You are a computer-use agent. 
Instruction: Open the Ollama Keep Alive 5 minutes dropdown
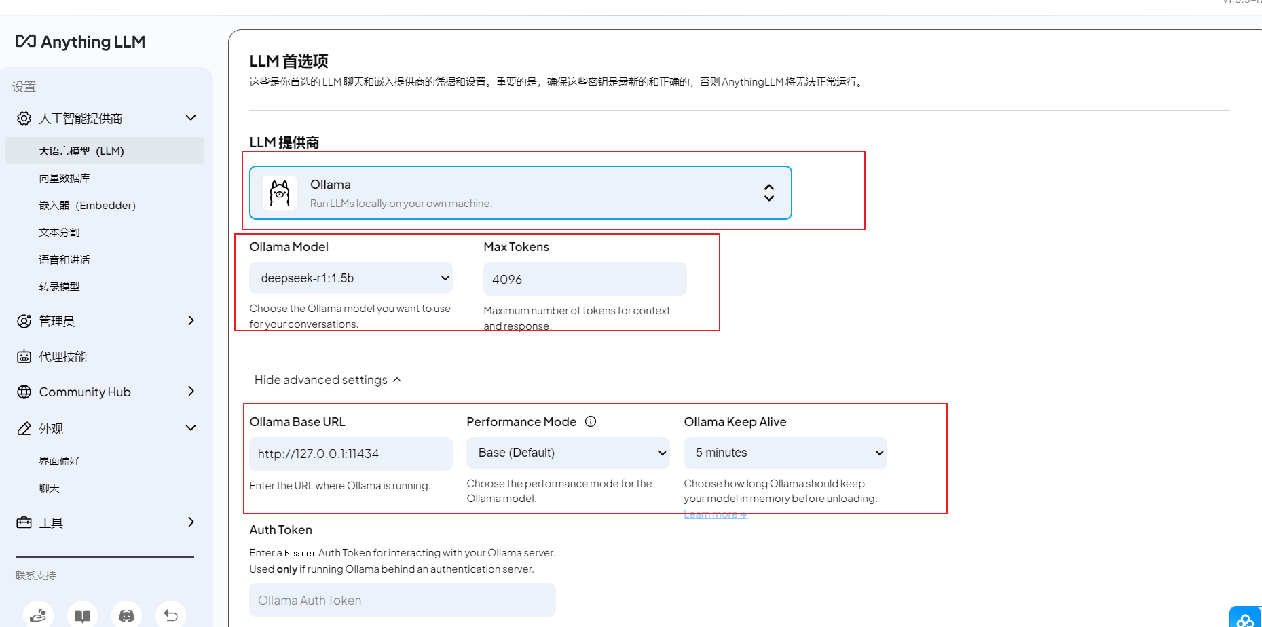coord(785,453)
